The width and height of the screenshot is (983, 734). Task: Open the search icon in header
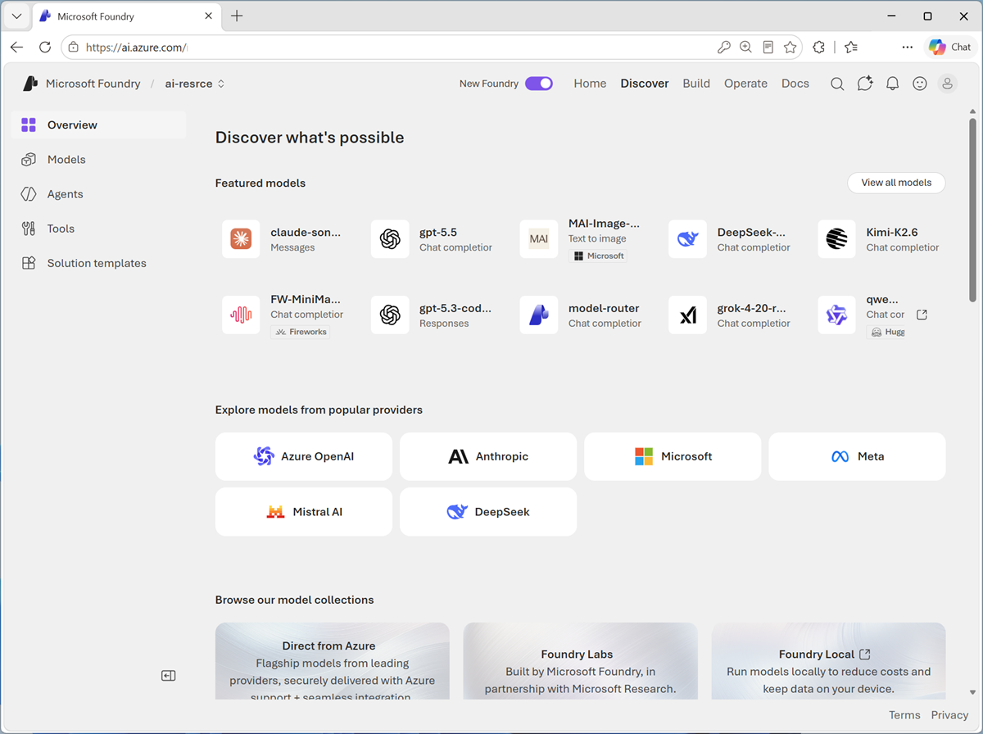pyautogui.click(x=837, y=84)
